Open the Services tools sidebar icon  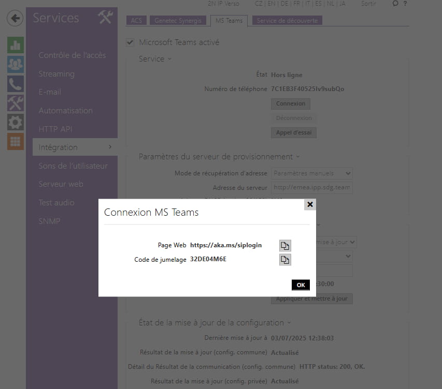pos(16,103)
